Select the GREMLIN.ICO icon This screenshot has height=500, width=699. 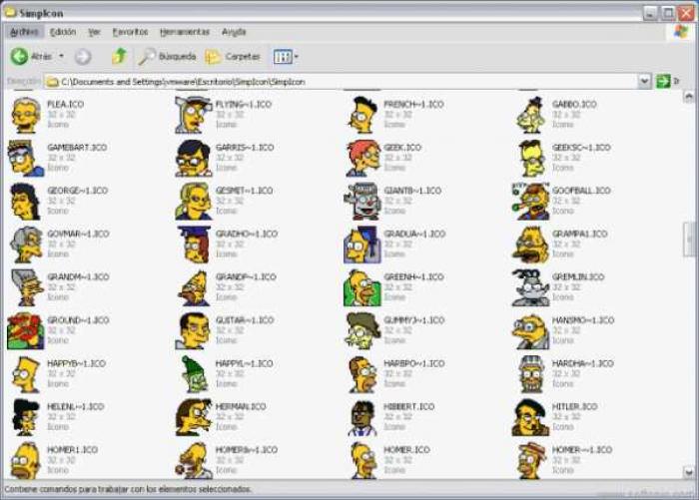click(x=530, y=287)
